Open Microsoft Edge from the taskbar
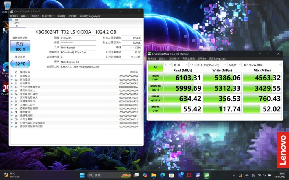Screen dimensions: 289x180 coord(163,175)
